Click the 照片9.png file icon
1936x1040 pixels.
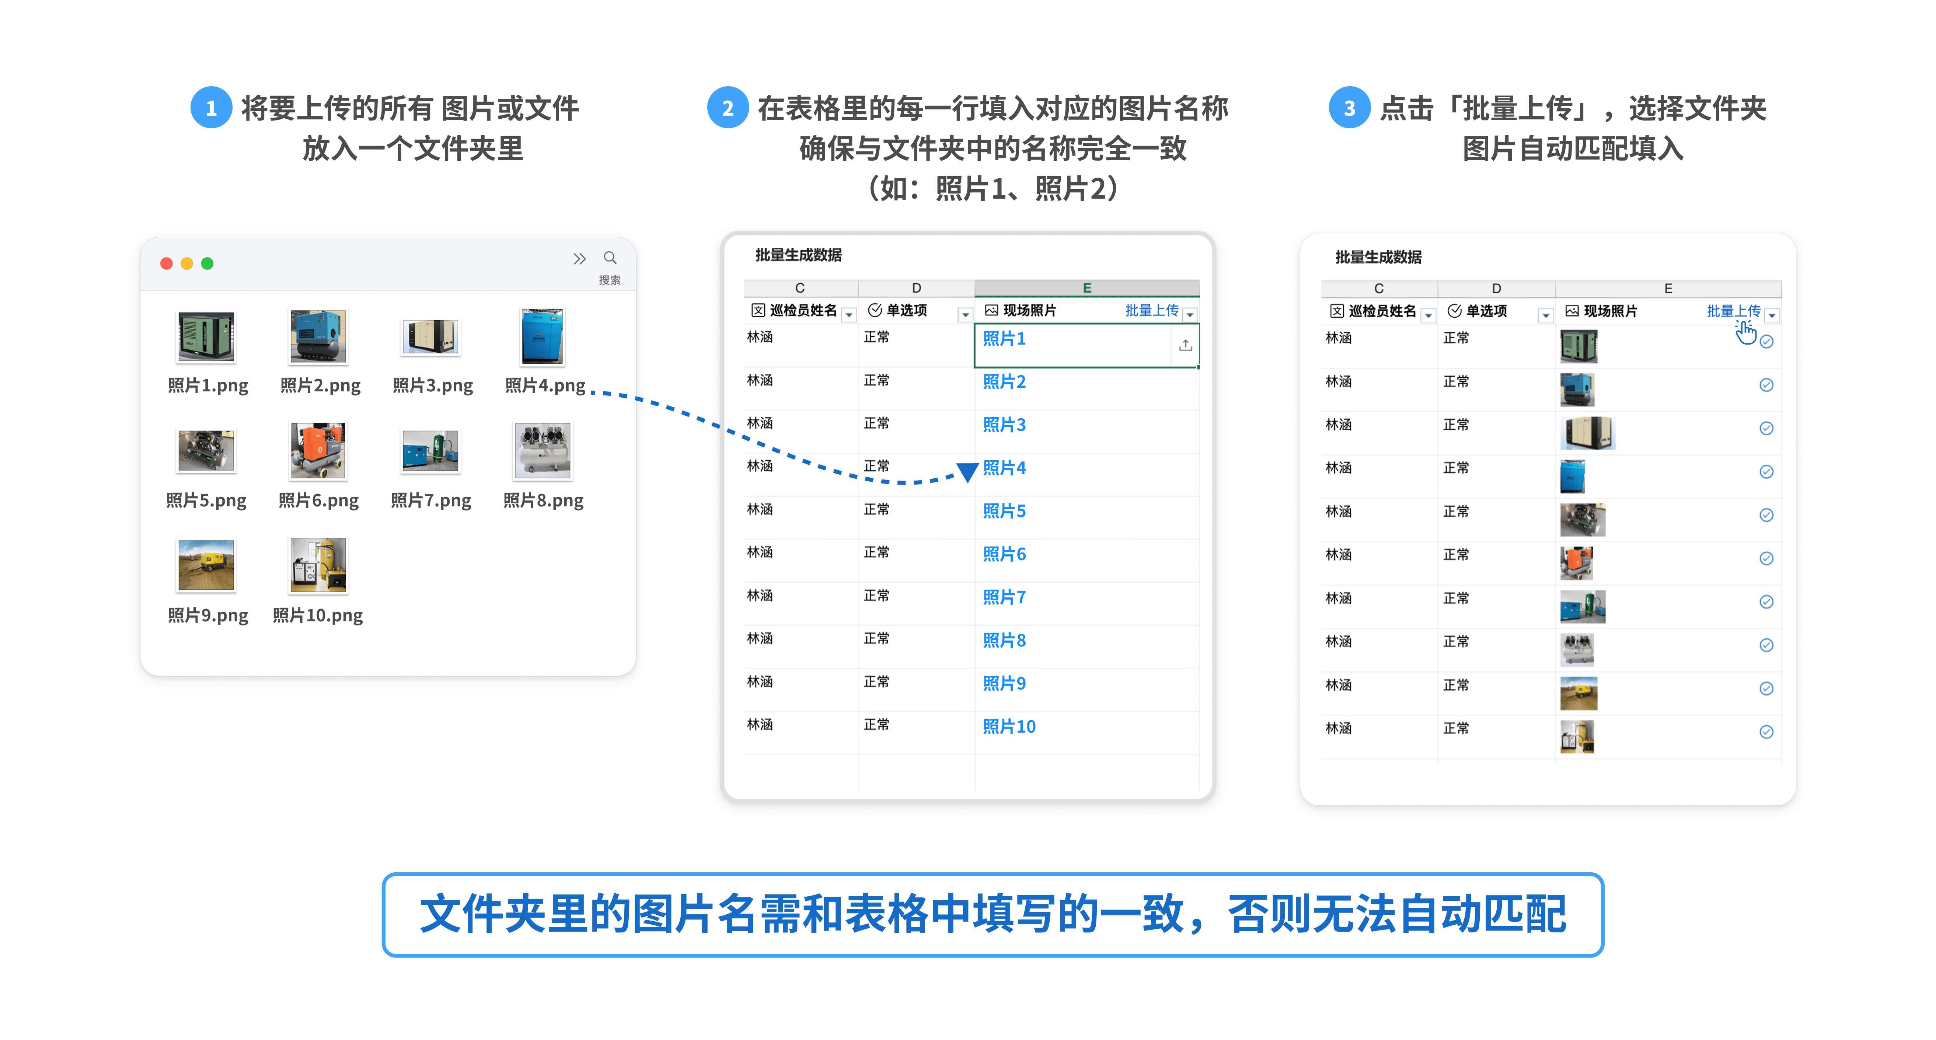tap(206, 565)
